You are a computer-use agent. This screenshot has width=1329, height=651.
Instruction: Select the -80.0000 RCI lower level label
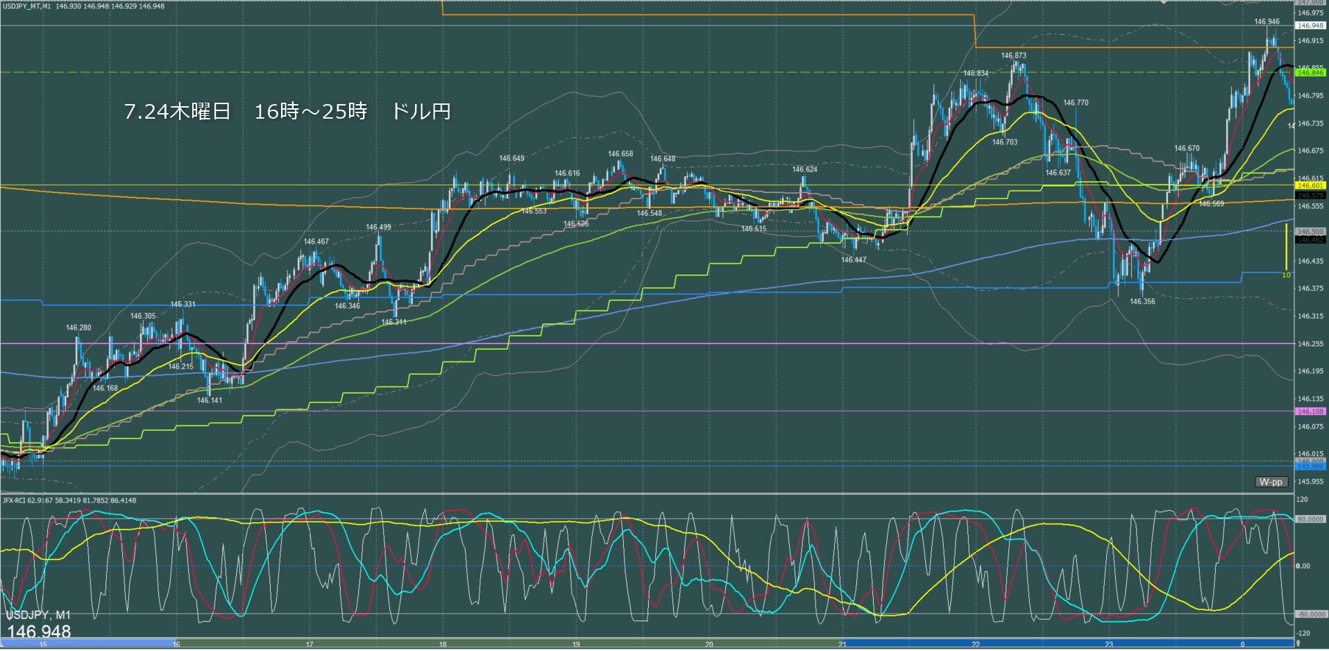tap(1311, 615)
